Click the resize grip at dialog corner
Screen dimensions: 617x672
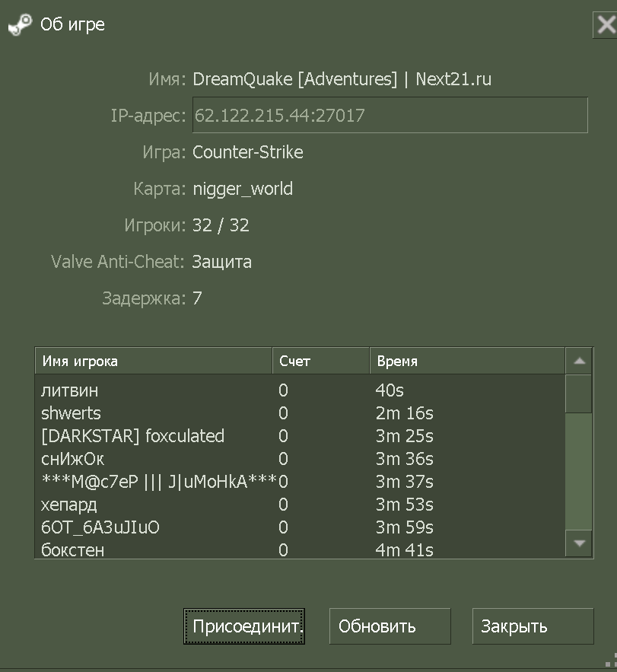click(611, 660)
